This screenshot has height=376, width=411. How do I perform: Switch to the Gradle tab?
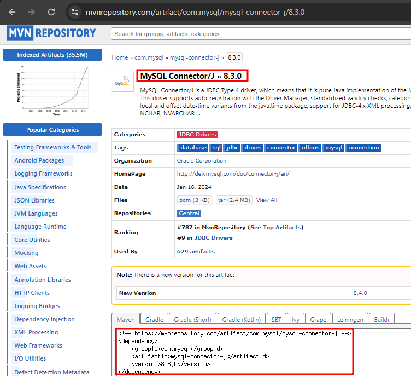pos(154,320)
